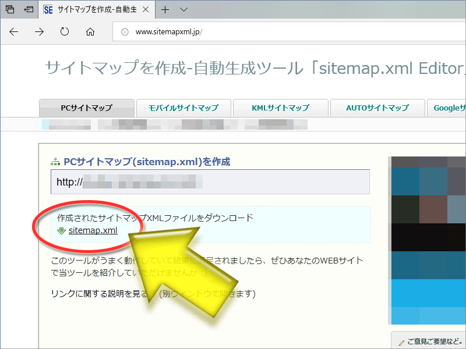Expand the tab previews chevron
Image resolution: width=466 pixels, height=349 pixels.
tap(183, 10)
